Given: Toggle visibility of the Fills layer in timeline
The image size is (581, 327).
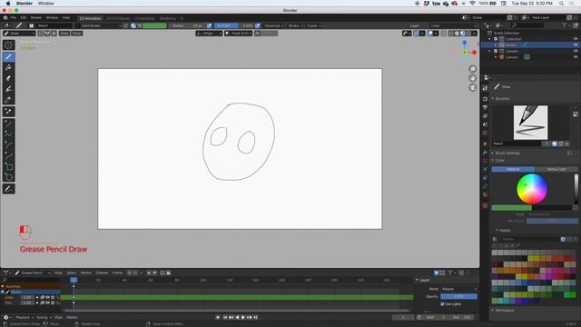Looking at the screenshot, I should point(47,302).
